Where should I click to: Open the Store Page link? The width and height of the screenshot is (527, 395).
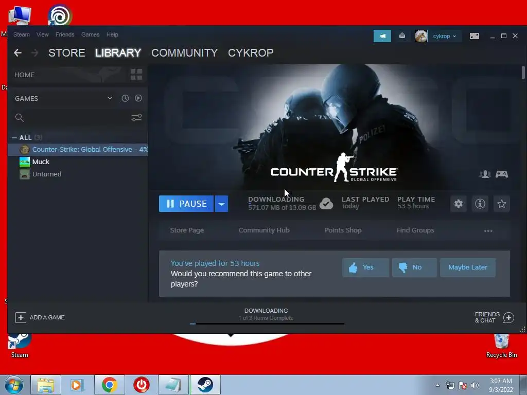click(x=187, y=230)
